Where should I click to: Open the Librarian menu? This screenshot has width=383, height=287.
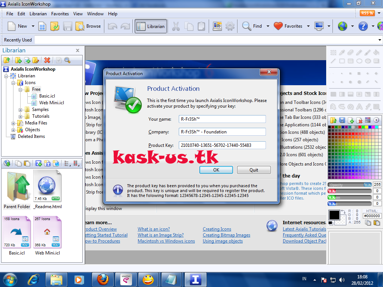tap(38, 14)
